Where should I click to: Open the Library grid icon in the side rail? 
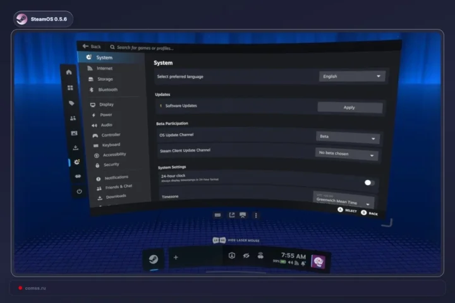point(70,88)
